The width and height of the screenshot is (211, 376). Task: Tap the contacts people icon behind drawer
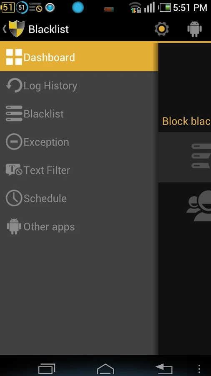pyautogui.click(x=198, y=206)
